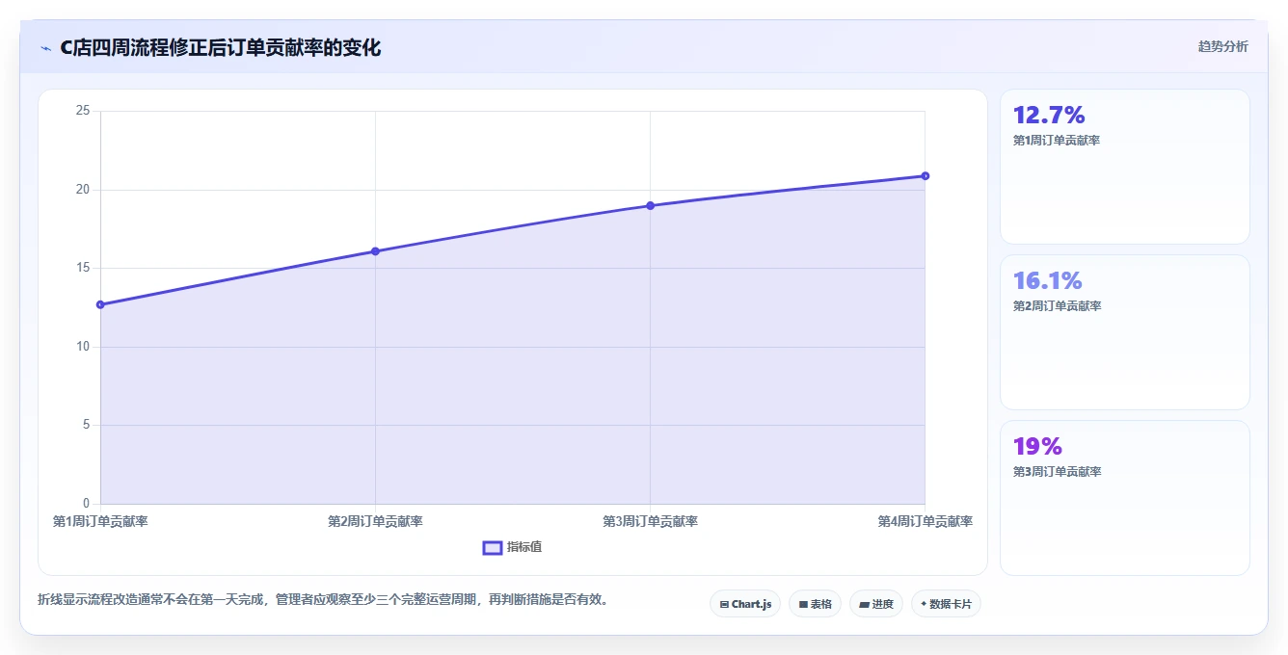Click the 数据卡片 tag
Screen dimensions: 1288x655
pyautogui.click(x=946, y=604)
